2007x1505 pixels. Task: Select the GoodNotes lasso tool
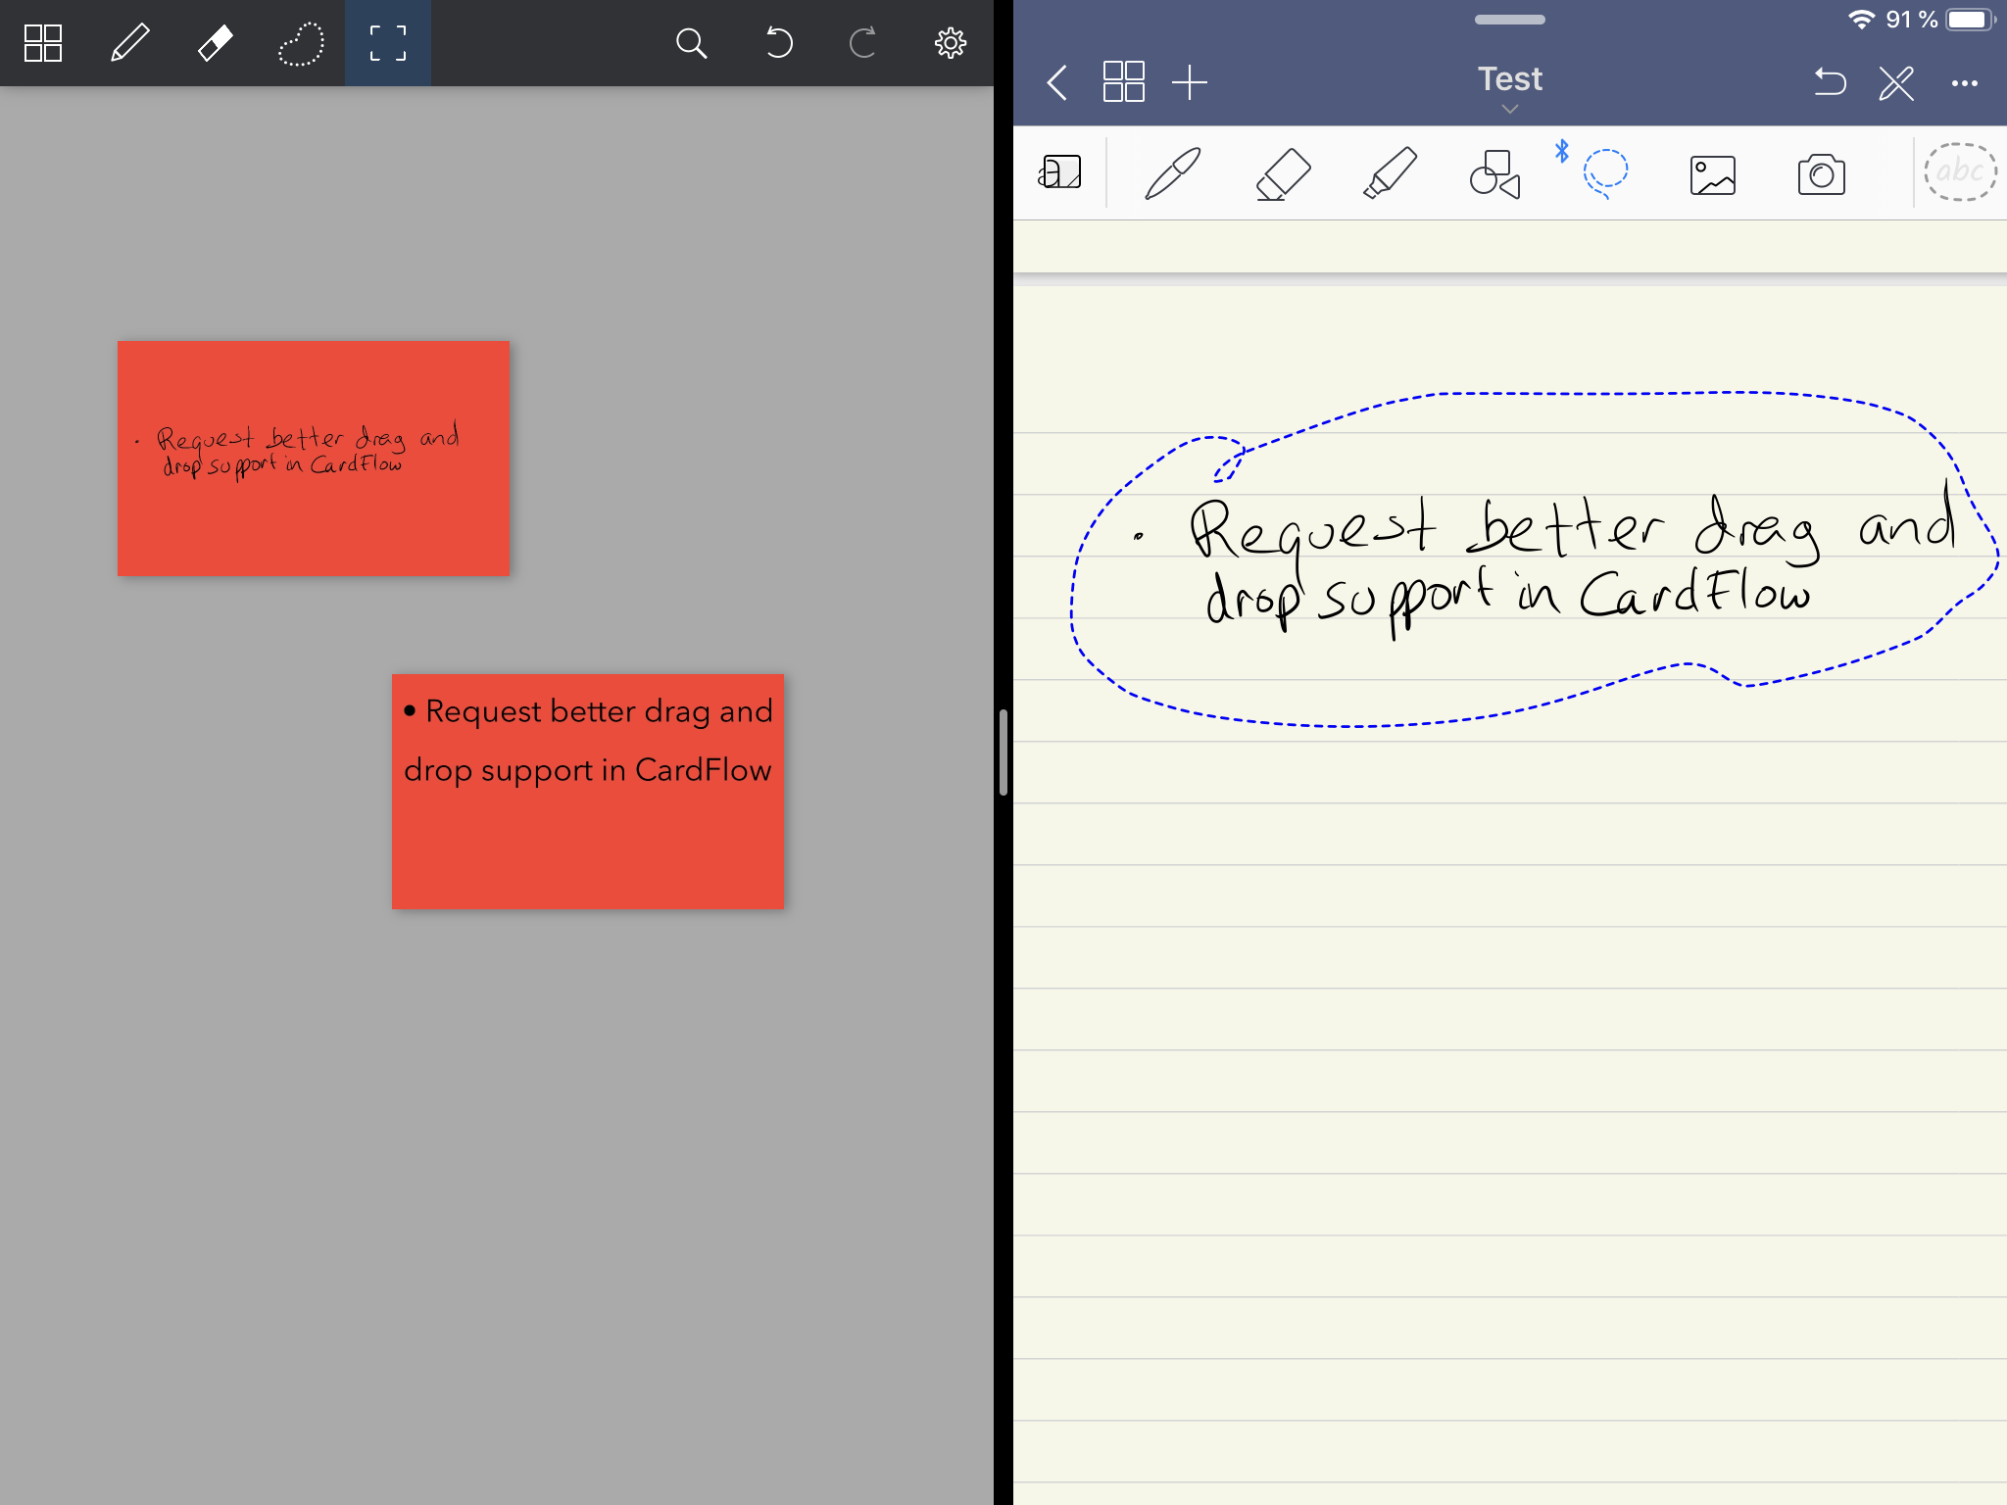click(1606, 173)
